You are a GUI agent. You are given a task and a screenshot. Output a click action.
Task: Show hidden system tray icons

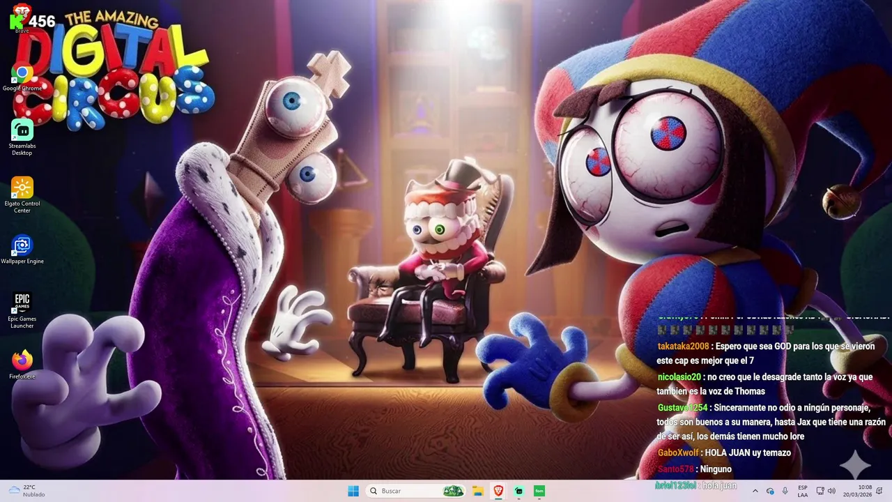pos(755,491)
